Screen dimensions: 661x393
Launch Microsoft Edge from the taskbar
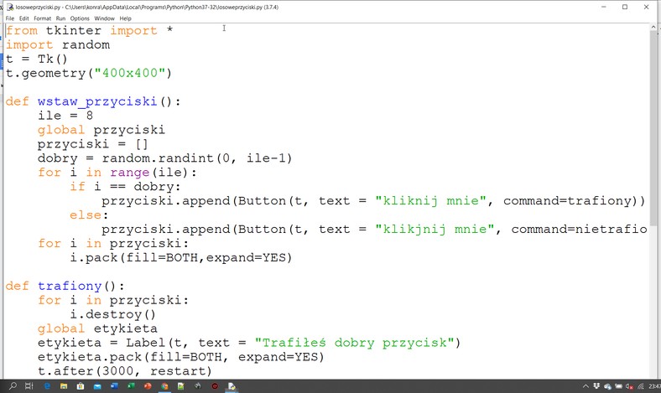pos(48,386)
